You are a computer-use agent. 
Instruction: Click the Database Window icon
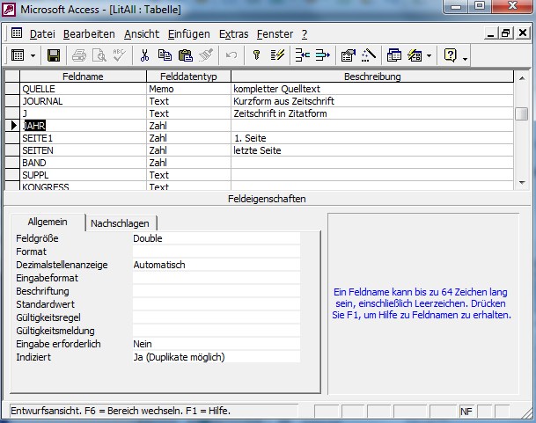coord(393,55)
